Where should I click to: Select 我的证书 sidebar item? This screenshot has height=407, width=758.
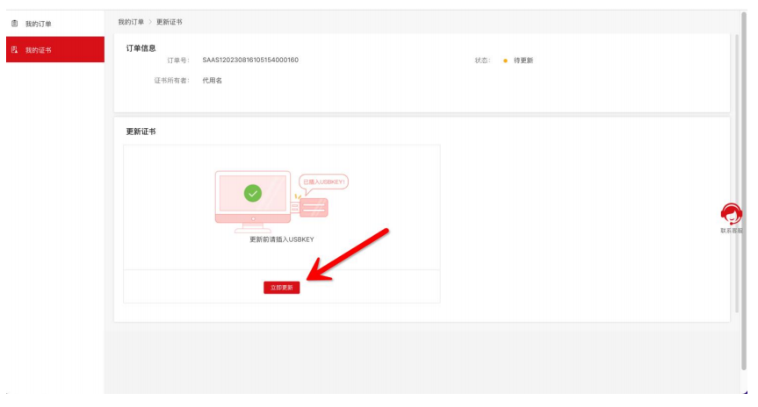tap(38, 50)
